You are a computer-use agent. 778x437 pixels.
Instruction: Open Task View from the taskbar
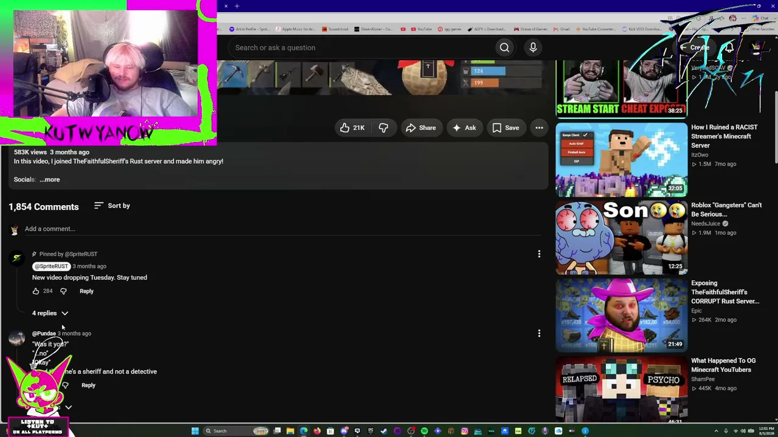point(277,431)
